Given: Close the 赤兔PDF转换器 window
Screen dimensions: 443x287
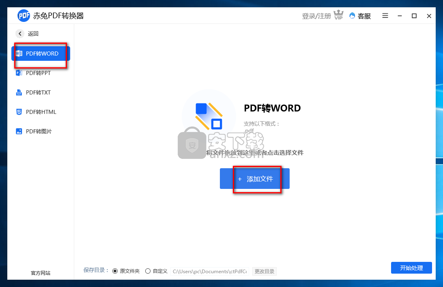Looking at the screenshot, I should [429, 16].
